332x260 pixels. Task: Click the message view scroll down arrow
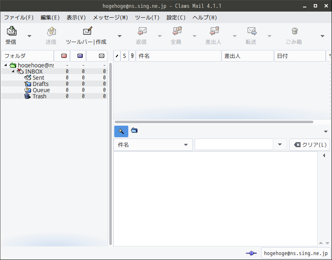coord(327,243)
